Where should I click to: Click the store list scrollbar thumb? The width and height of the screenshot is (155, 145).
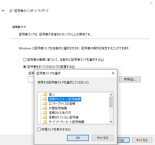(111, 102)
